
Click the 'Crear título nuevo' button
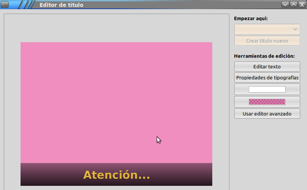pyautogui.click(x=267, y=41)
